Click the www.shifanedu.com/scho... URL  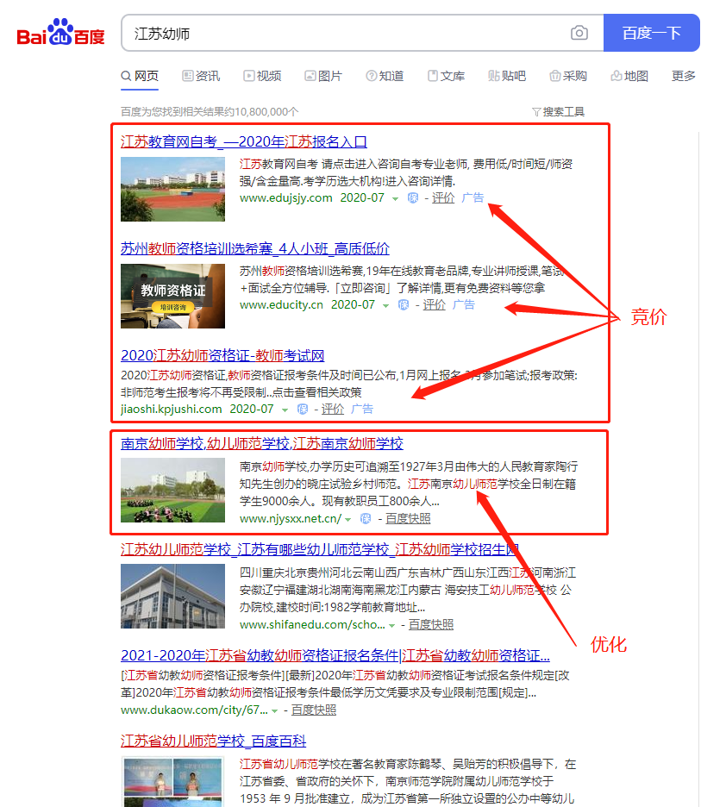[x=312, y=625]
